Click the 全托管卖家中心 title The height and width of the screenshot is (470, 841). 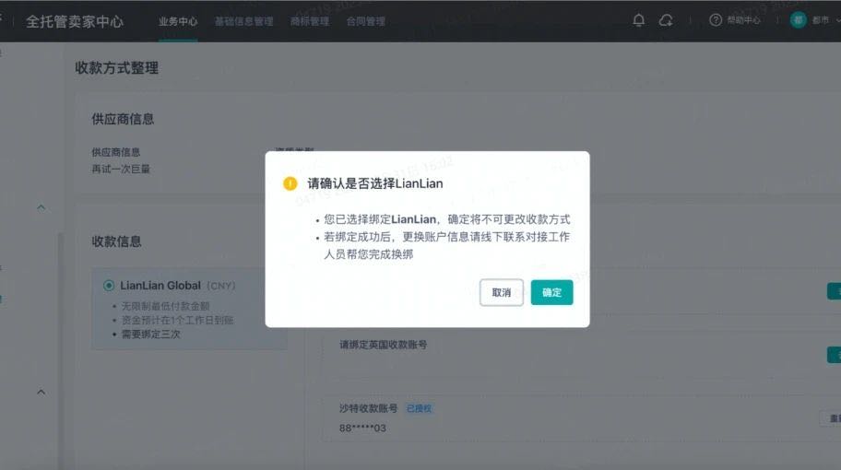(75, 21)
